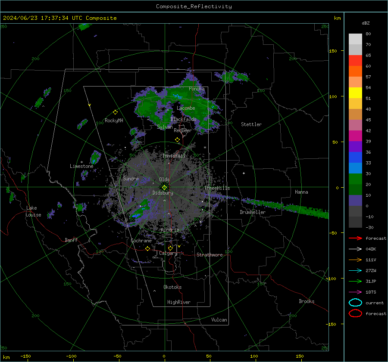This screenshot has height=362, width=388.
Task: Click the orange swatch between 60 and 57 dBZ
Action: (x=355, y=71)
